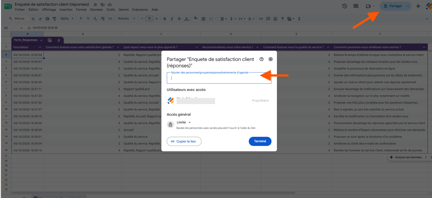This screenshot has height=198, width=432.
Task: Click the insert link icon
Action: click(261, 19)
